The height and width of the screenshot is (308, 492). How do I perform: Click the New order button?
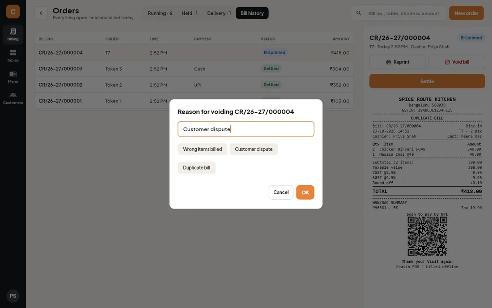point(466,13)
